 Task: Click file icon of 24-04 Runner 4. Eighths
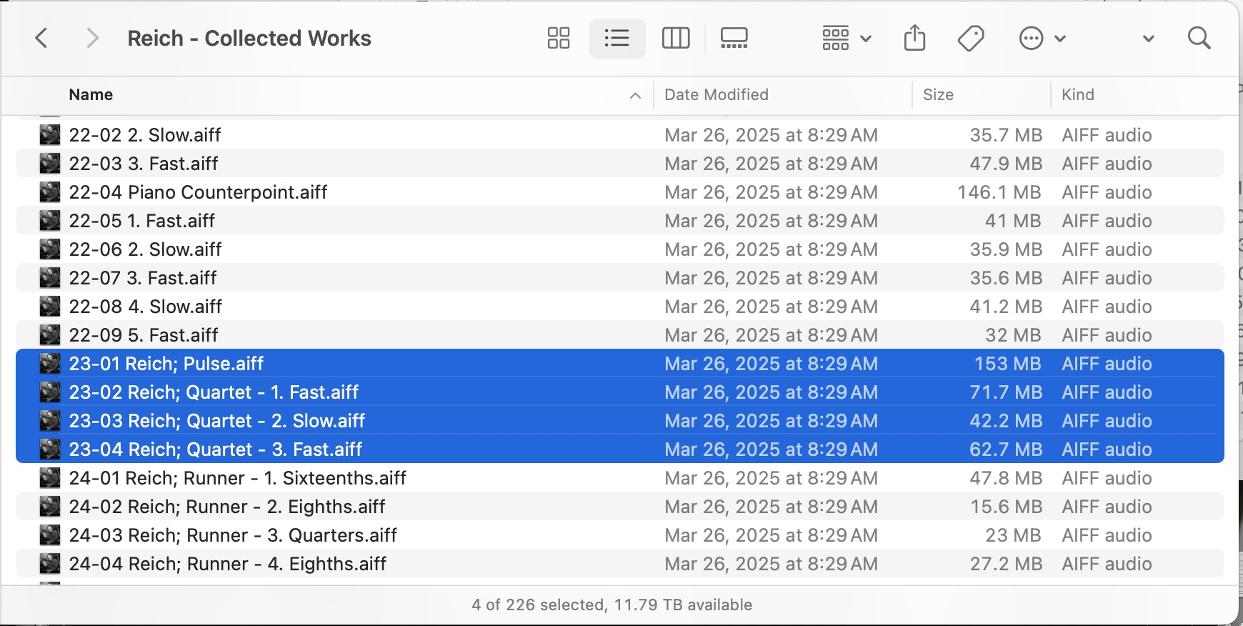50,564
